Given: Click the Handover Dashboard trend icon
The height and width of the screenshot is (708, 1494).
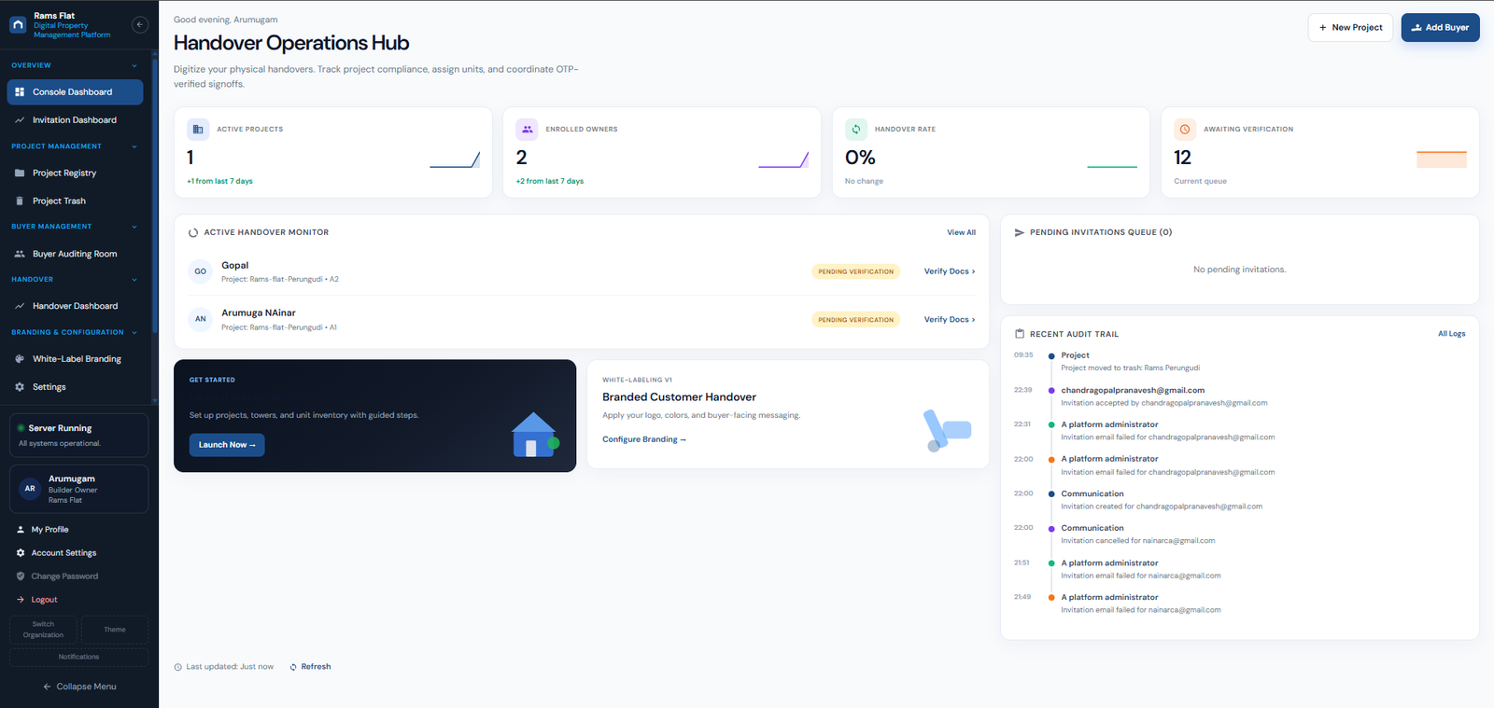Looking at the screenshot, I should tap(20, 306).
